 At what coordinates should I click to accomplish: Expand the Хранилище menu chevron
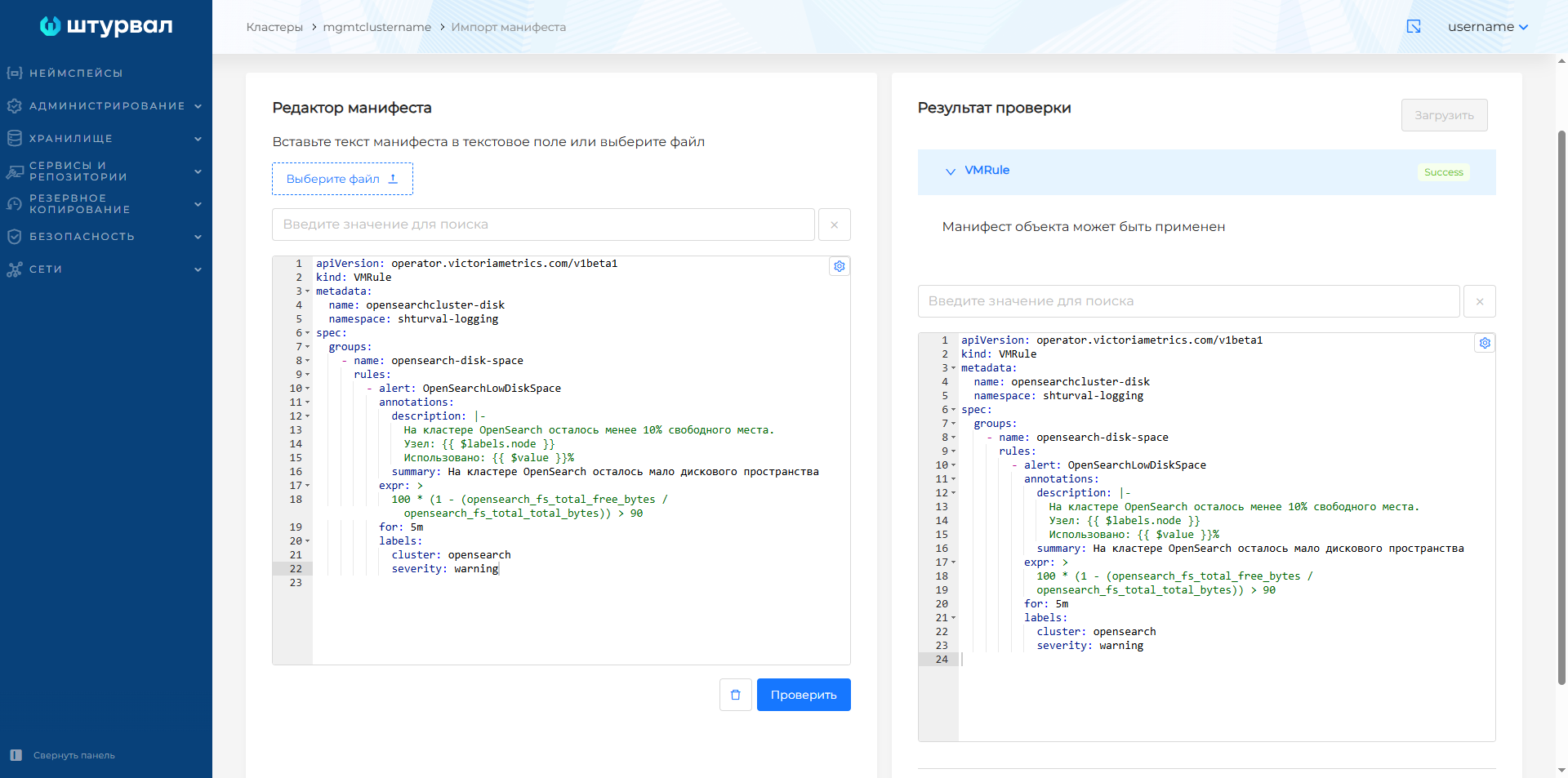point(198,139)
